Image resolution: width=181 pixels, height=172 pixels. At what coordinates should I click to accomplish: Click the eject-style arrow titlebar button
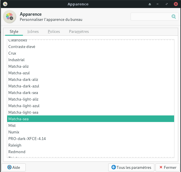click(149, 4)
